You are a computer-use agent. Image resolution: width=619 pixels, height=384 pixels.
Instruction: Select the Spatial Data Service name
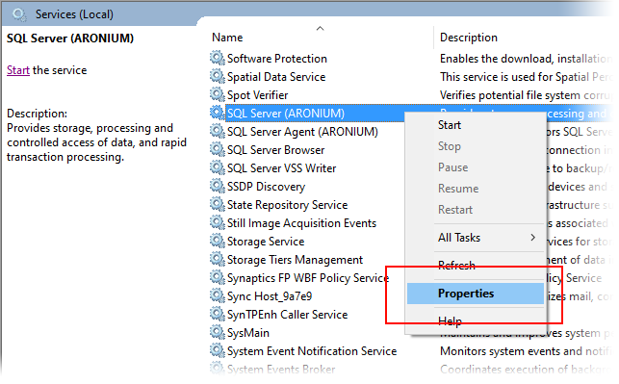pos(276,77)
